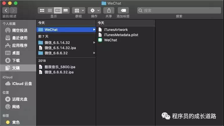
Task: Click the 酷我音乐_5800.ipa file icon
Action: [41, 67]
